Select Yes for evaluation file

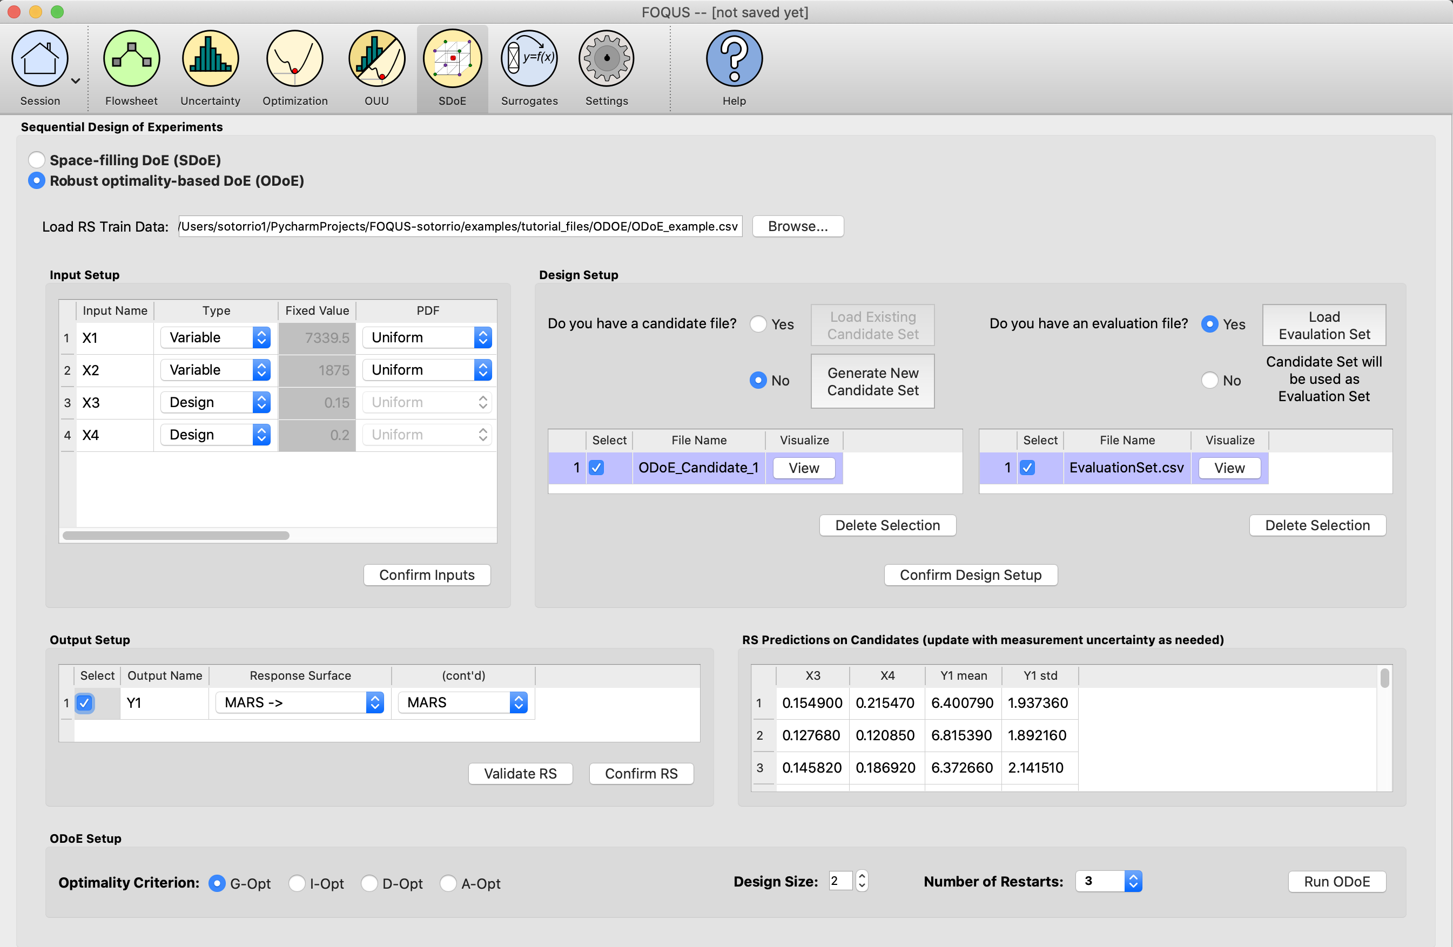click(x=1209, y=324)
